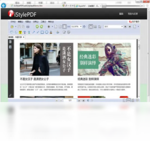150x145 pixels.
Task: Go to the previous page button
Action: pos(61,100)
